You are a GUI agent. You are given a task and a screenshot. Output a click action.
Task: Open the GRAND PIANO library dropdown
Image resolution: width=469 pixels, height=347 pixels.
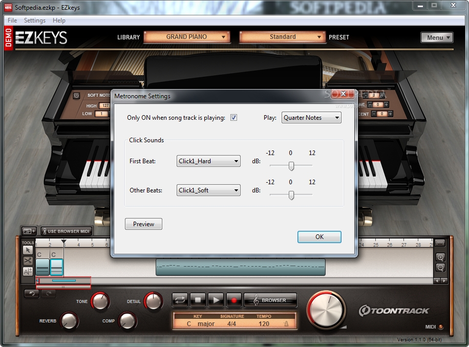(187, 37)
